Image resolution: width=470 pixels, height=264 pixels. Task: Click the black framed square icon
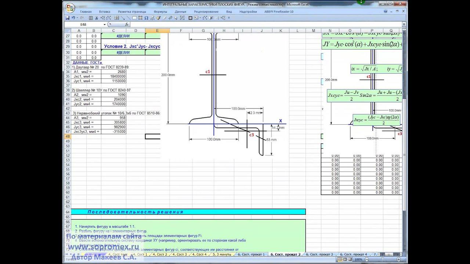[191, 18]
